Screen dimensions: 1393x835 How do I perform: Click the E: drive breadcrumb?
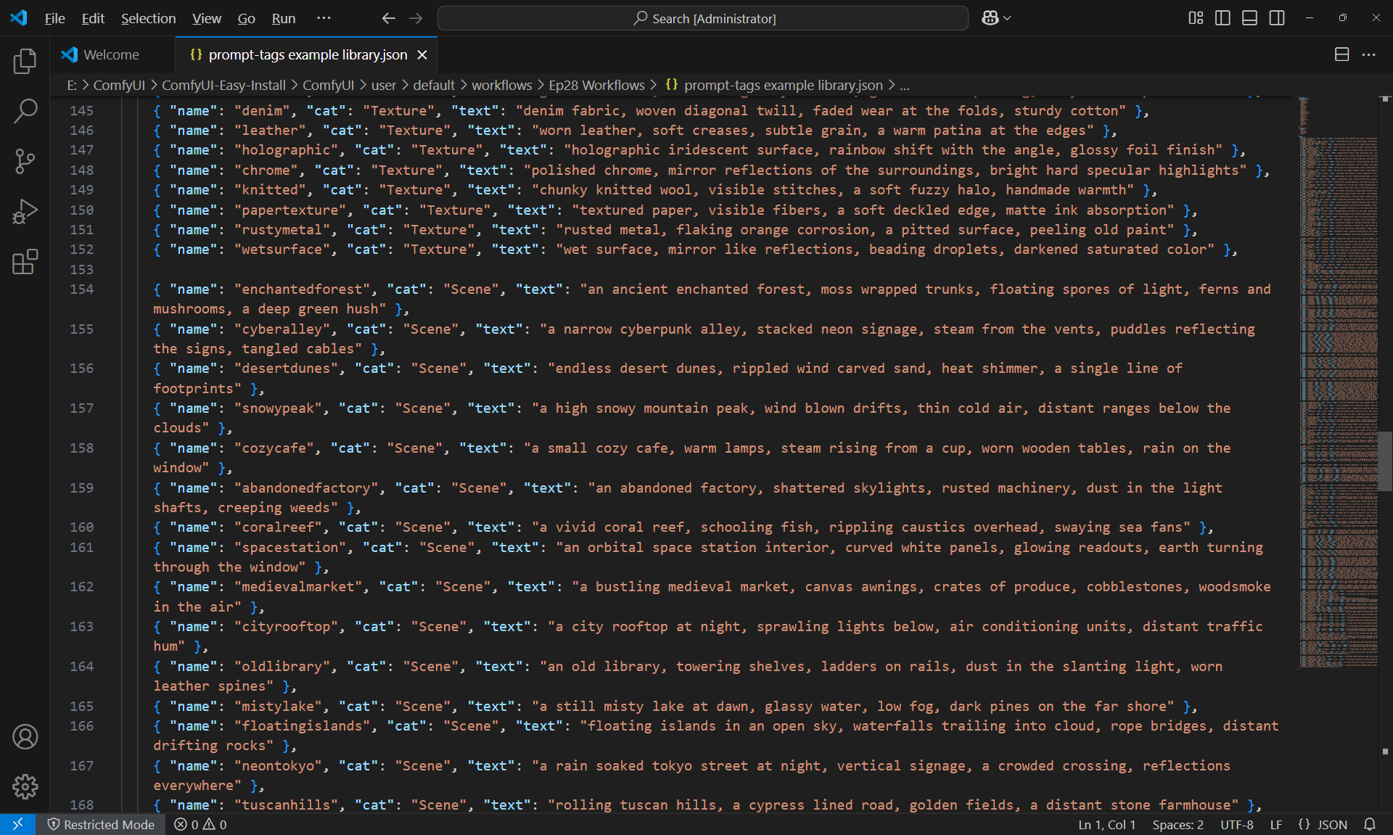[x=72, y=85]
